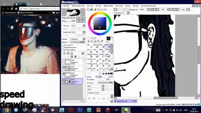Adjust the layer opacity slider
201x113 pixels.
(x=77, y=42)
